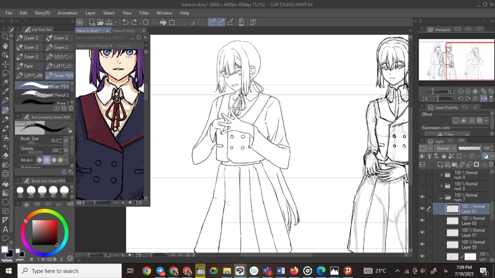Select the Gman PEN sub tool

59,75
